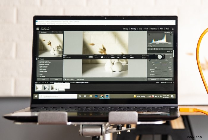Click the Auto tone button
The width and height of the screenshot is (208, 140).
[169, 68]
